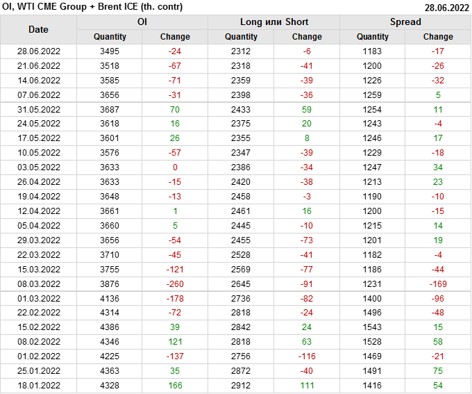Click the 'Long или Short' group header
472x394 pixels.
pyautogui.click(x=274, y=22)
